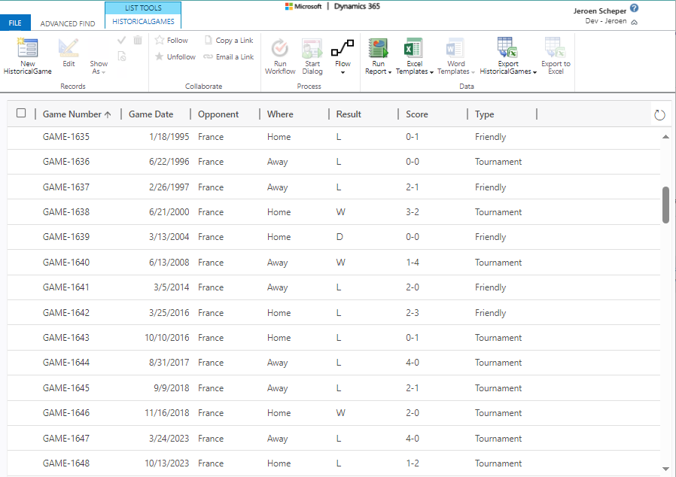
Task: Expand the Flow dropdown arrow
Action: click(343, 72)
